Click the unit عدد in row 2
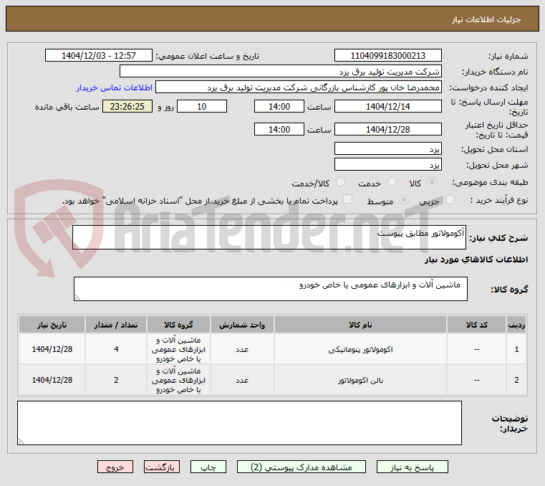Viewport: 545px width, 486px height. point(242,381)
